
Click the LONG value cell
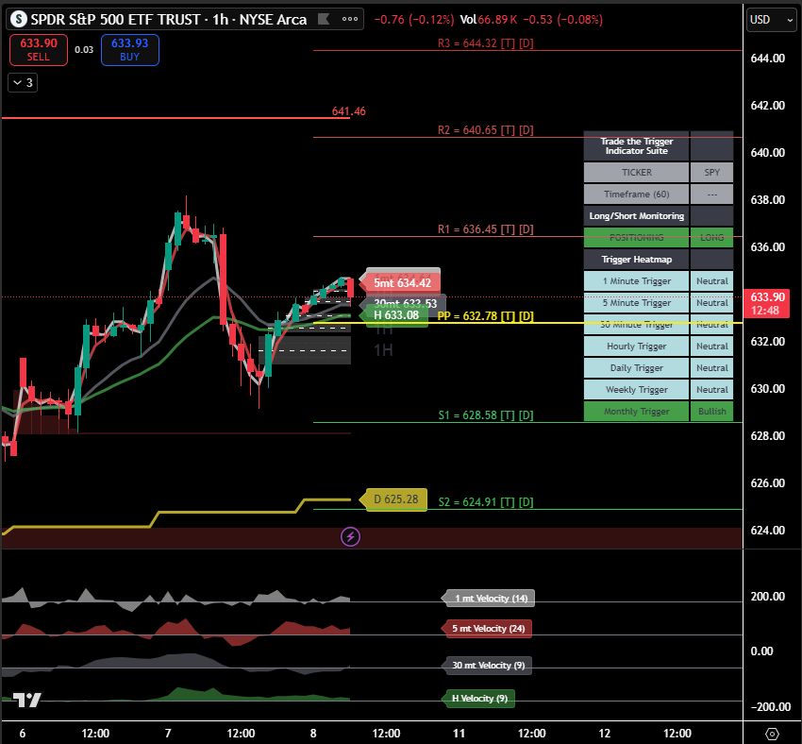[x=711, y=237]
